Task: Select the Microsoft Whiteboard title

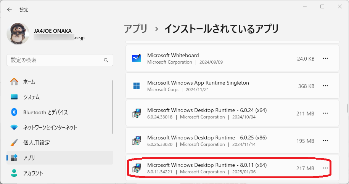Action: (x=173, y=55)
